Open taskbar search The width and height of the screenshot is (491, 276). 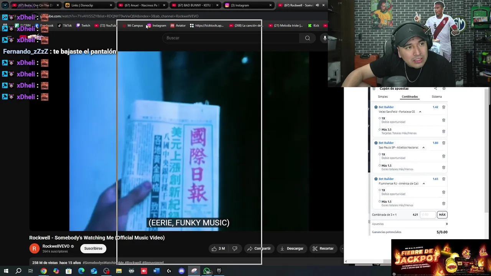pos(18,271)
